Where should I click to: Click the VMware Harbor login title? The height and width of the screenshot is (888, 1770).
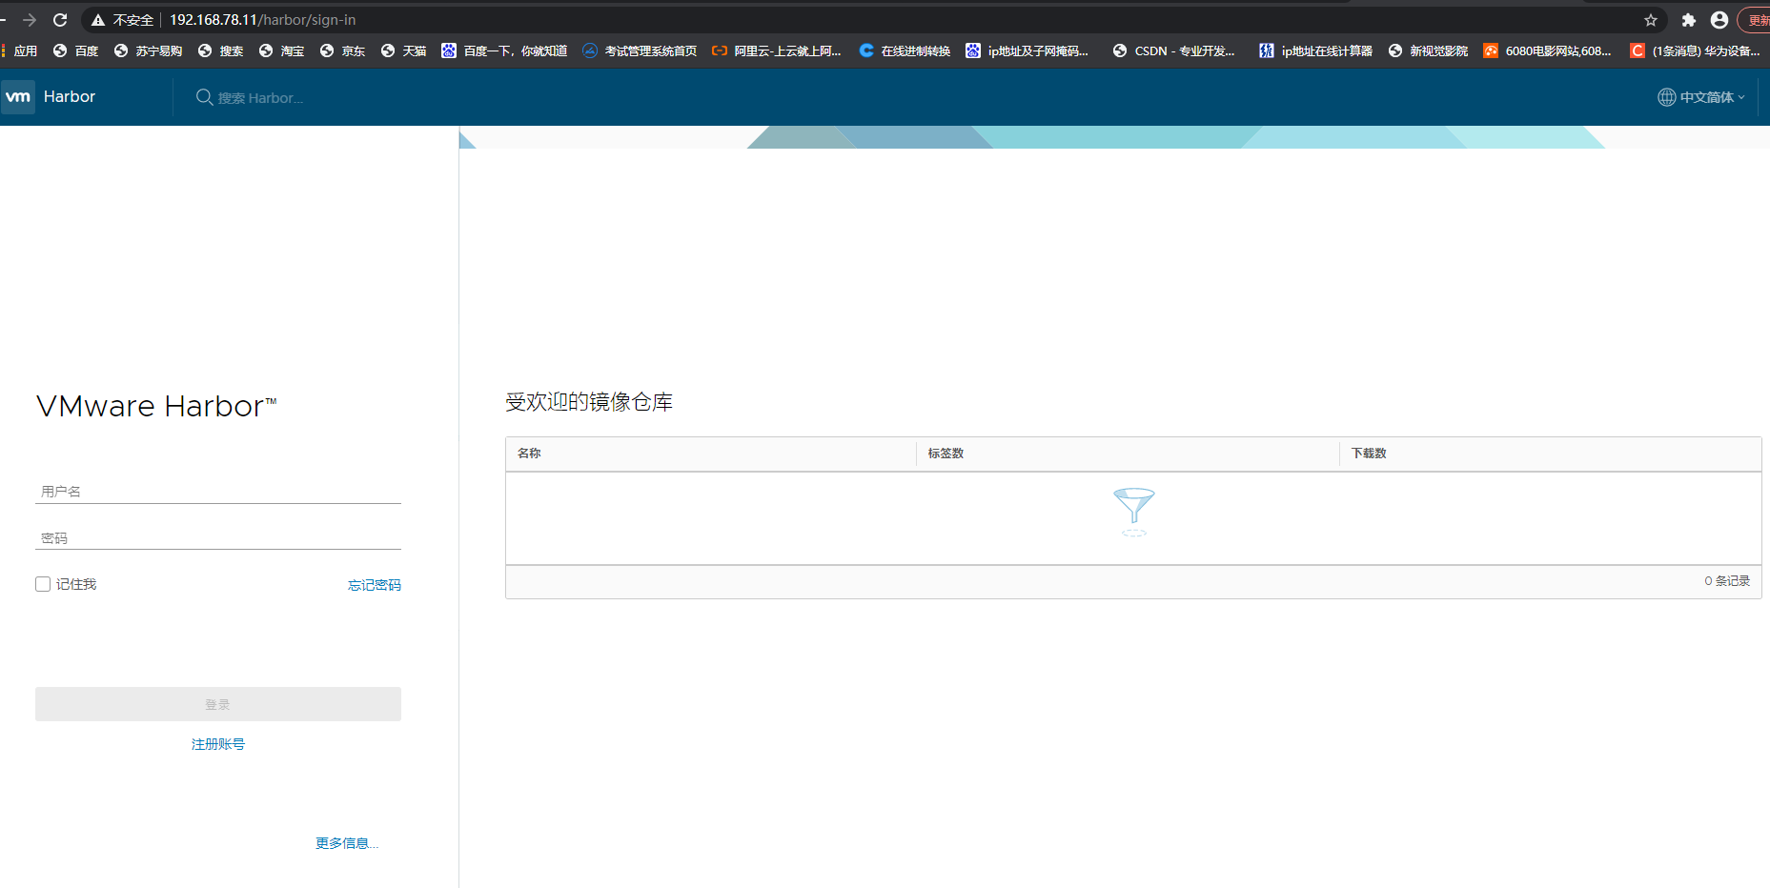pyautogui.click(x=156, y=407)
